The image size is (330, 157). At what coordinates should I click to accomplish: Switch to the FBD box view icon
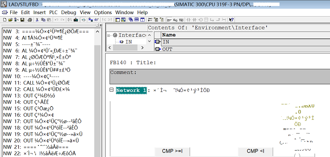[175, 20]
